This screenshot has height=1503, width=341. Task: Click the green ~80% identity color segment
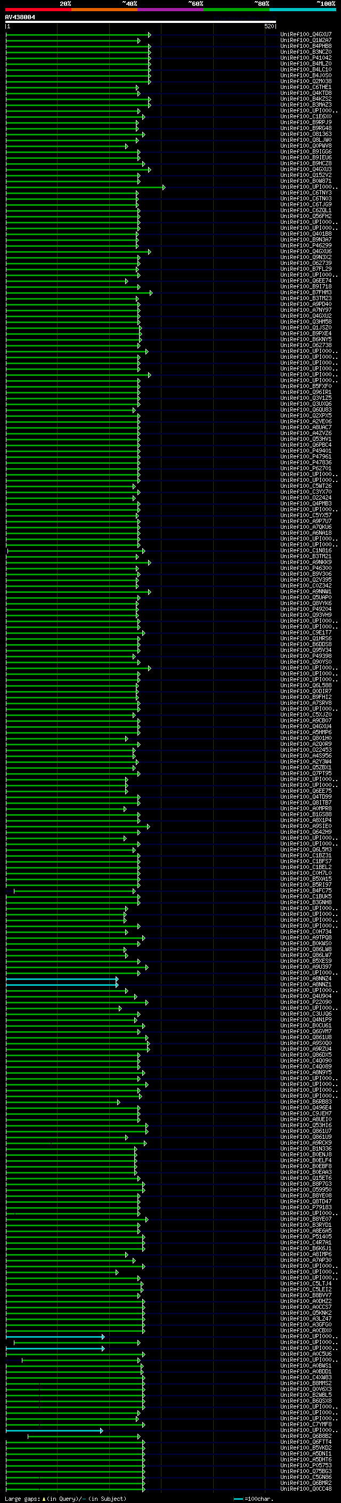(x=237, y=10)
